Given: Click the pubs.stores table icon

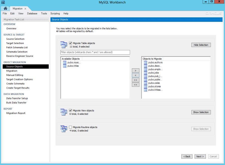Looking at the screenshot, I should point(145,86).
